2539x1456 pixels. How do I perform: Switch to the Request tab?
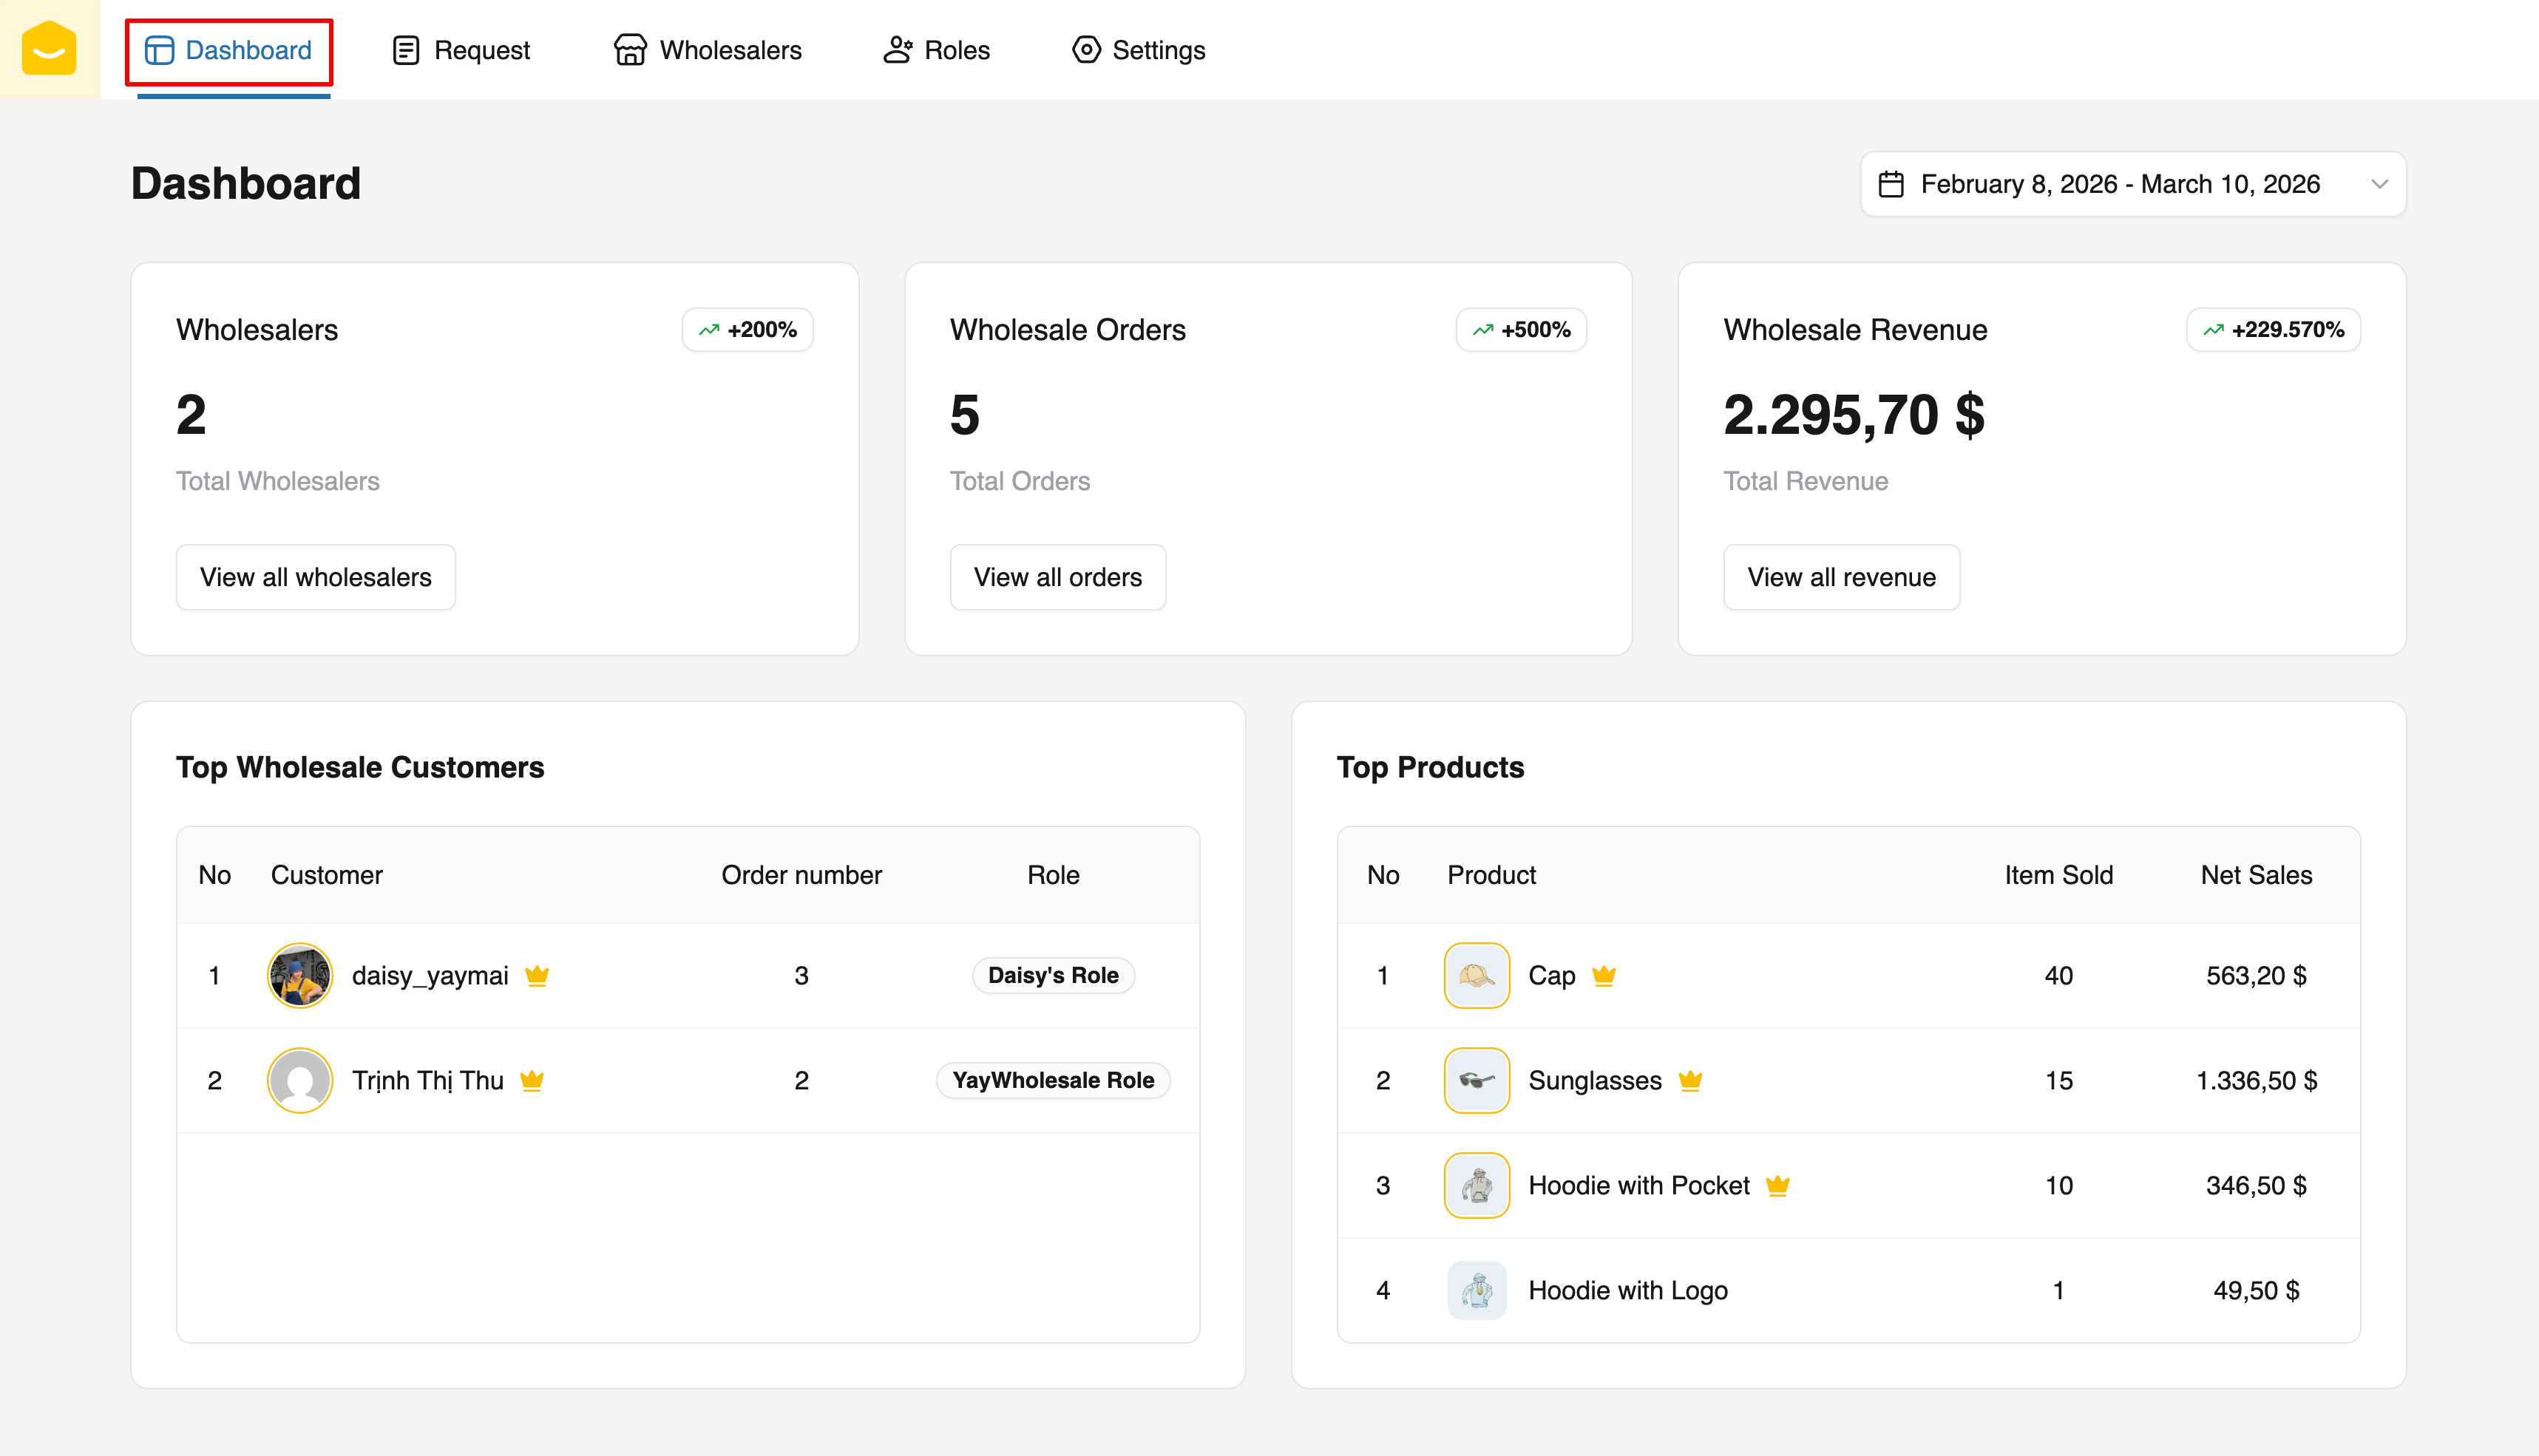461,50
